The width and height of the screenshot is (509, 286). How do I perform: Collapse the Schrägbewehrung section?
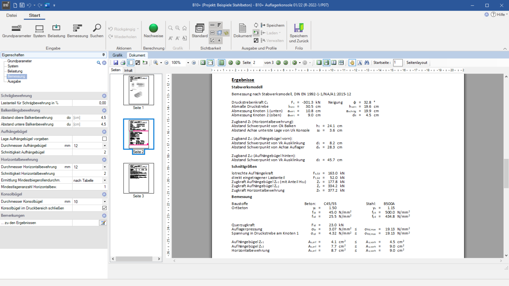coord(104,96)
